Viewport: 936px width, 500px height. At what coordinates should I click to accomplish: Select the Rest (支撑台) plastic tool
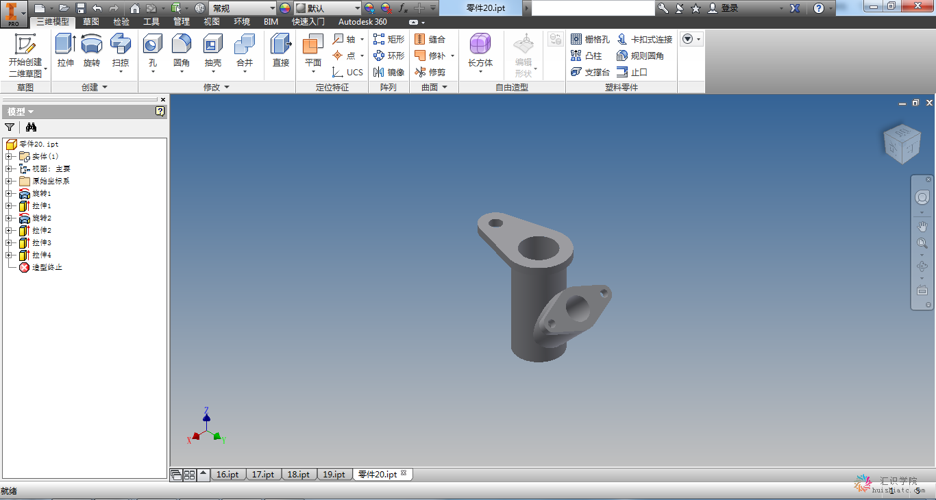tap(590, 72)
